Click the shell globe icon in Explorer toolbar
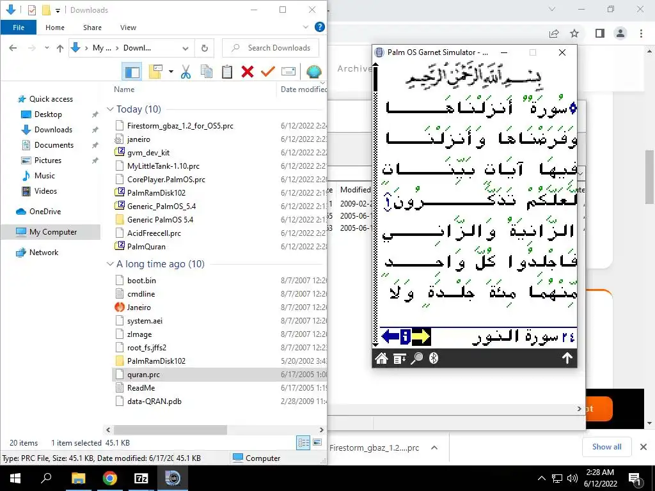This screenshot has width=655, height=491. coord(313,72)
